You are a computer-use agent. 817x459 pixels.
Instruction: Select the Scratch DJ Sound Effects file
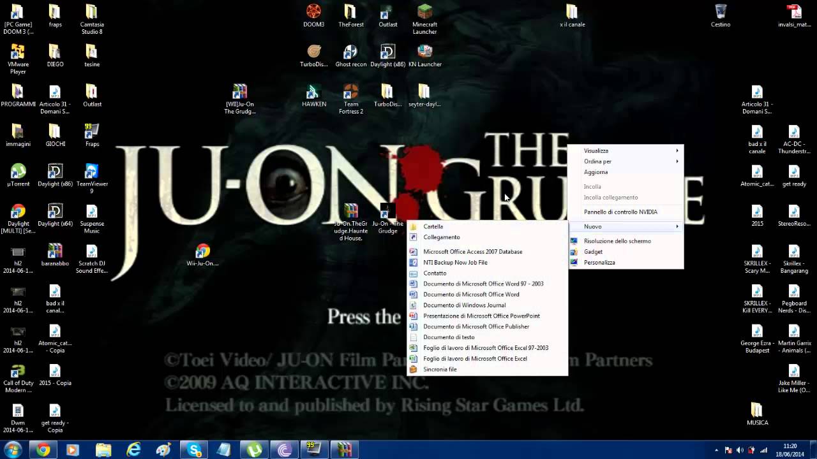92,258
